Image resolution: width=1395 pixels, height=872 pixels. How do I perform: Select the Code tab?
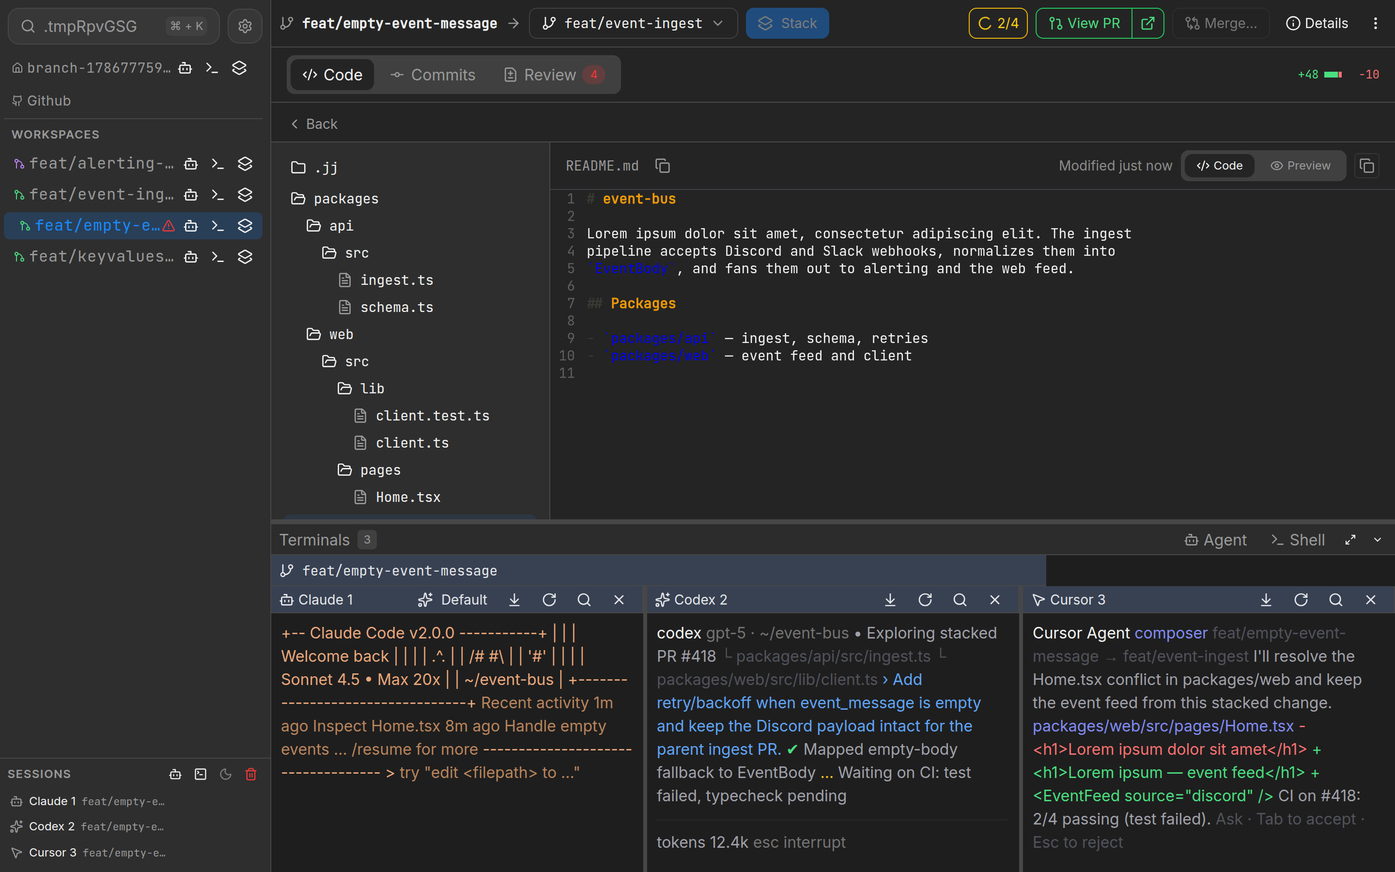(x=333, y=75)
